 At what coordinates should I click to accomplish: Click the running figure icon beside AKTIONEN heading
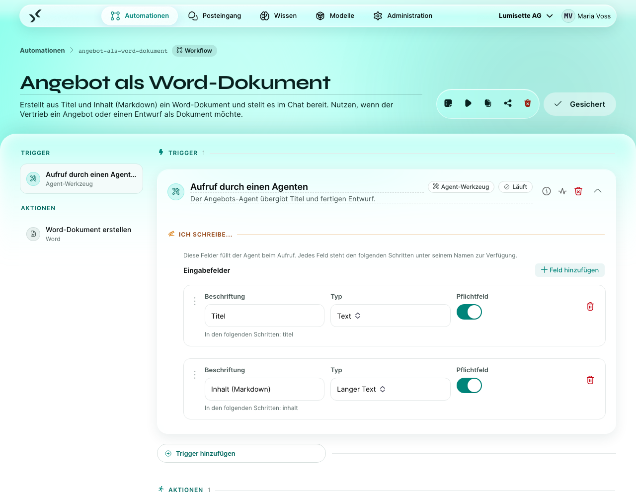[161, 490]
